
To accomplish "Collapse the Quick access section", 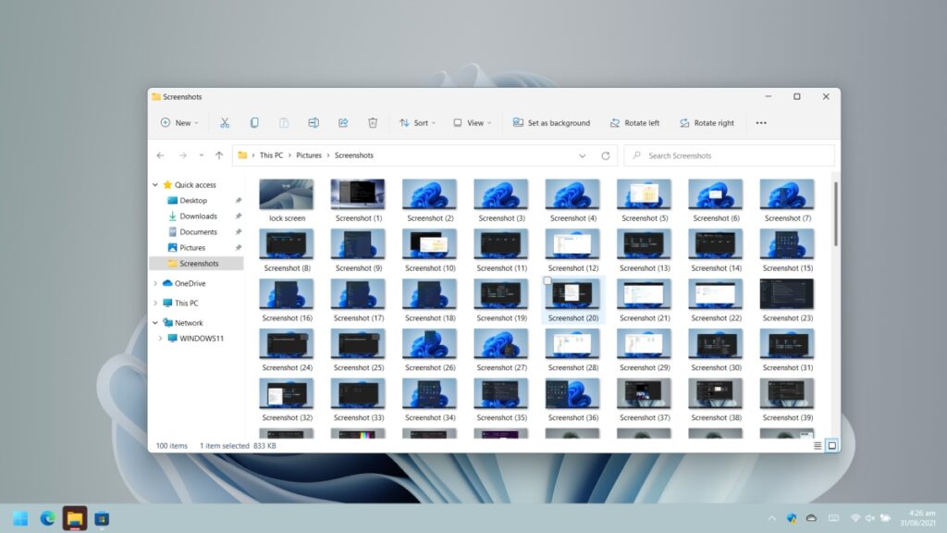I will pos(155,184).
